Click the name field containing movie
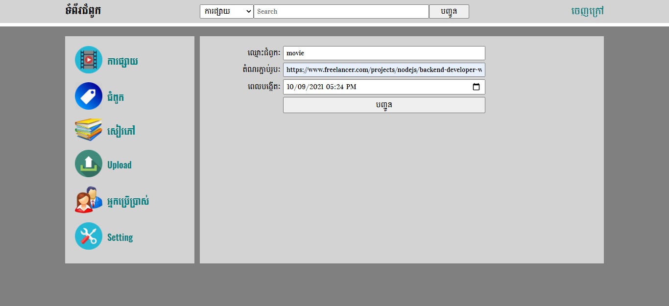The height and width of the screenshot is (306, 669). click(x=384, y=53)
